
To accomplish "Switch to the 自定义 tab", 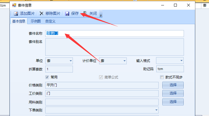I will (50, 21).
